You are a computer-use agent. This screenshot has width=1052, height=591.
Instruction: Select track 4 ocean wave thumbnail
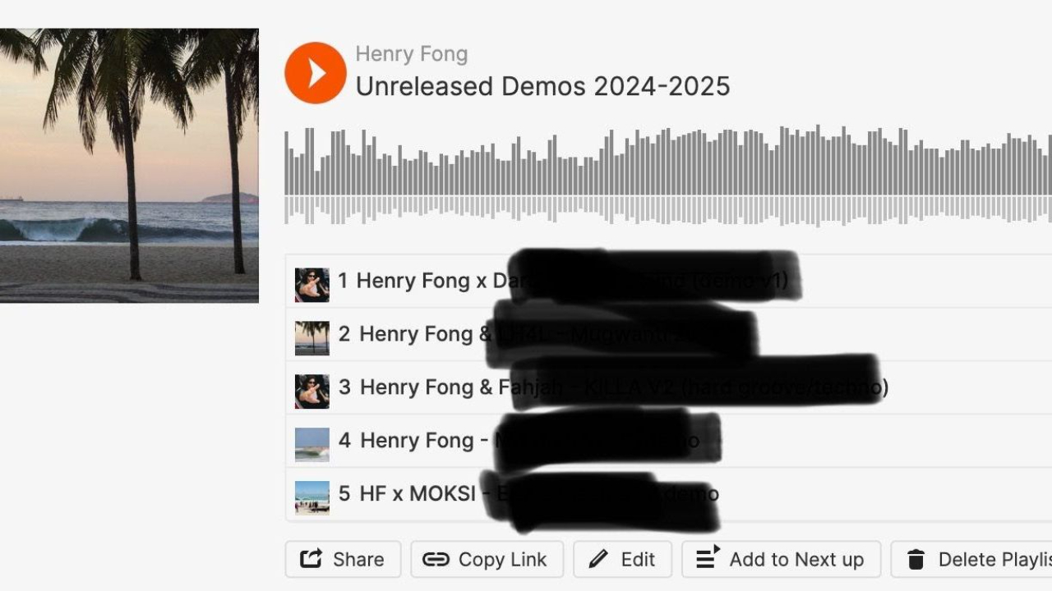point(312,445)
